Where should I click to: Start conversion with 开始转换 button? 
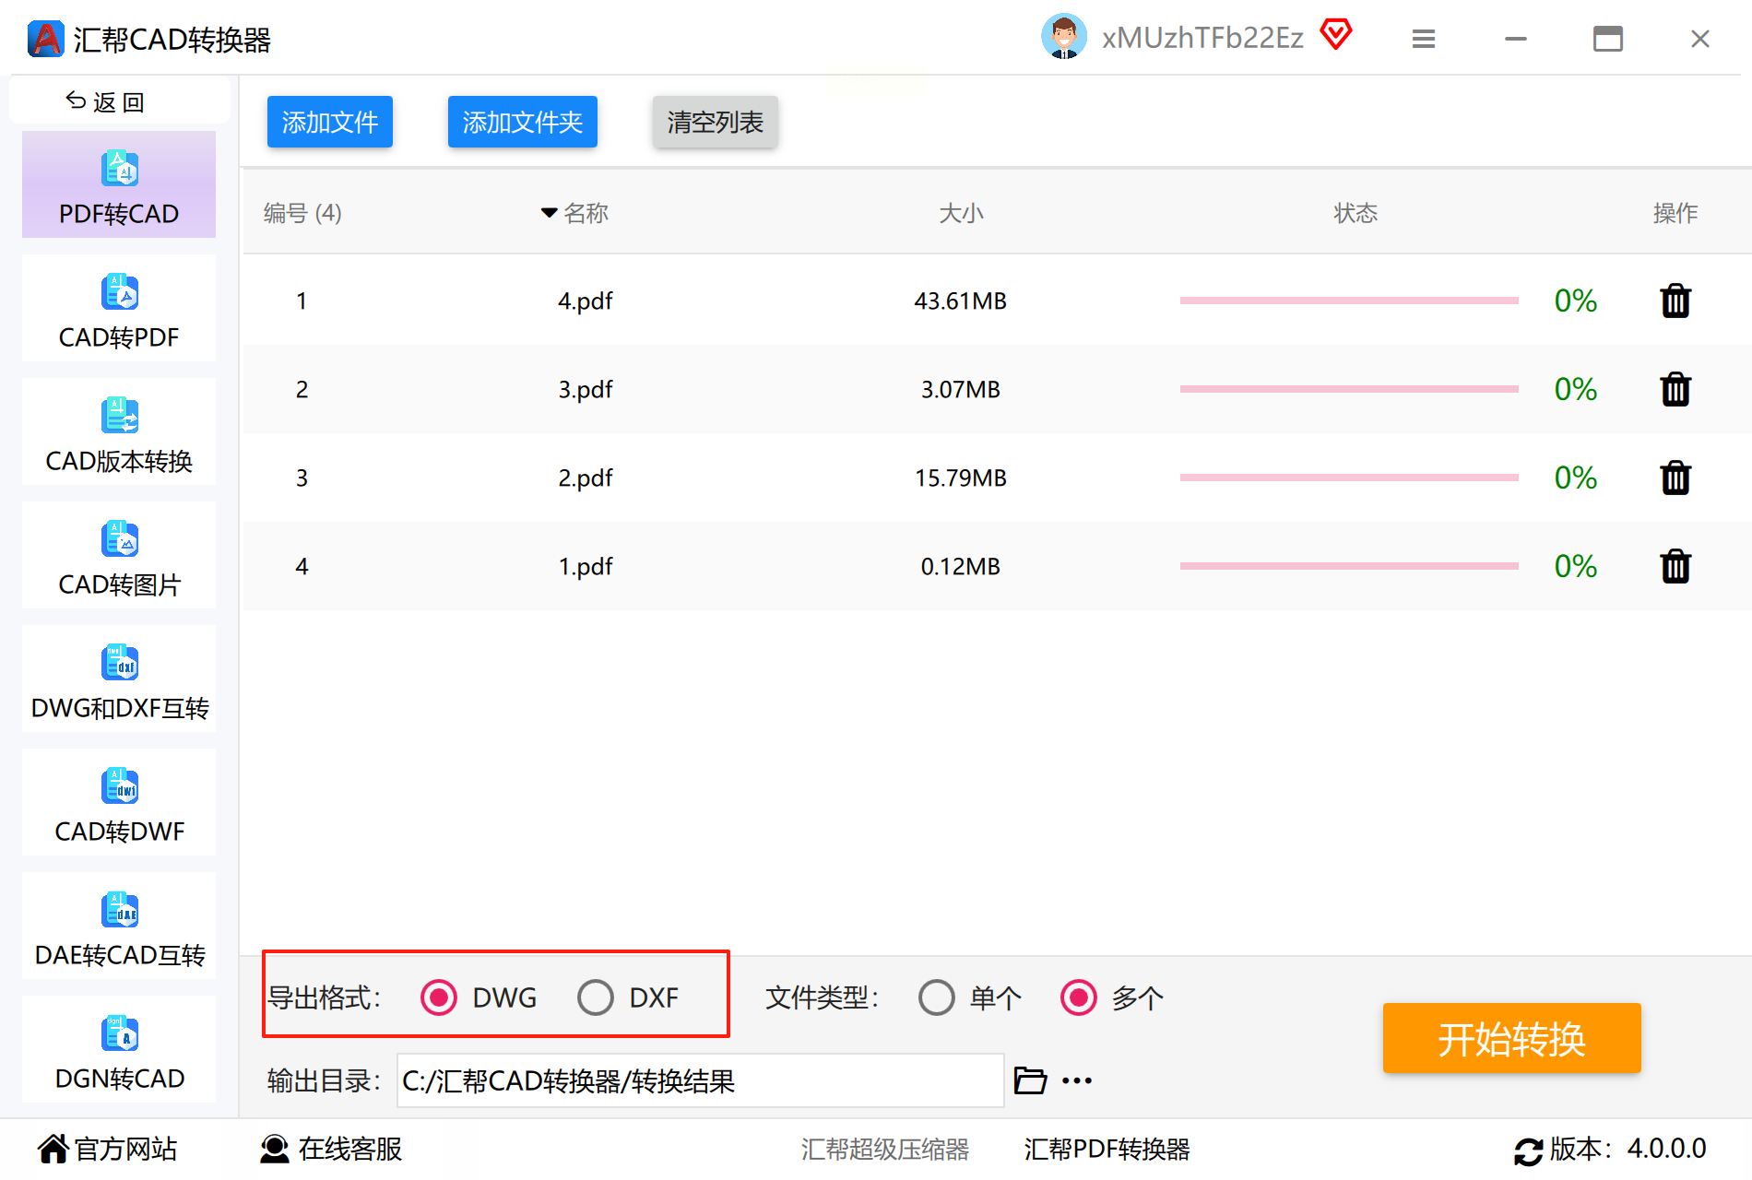pos(1512,1038)
